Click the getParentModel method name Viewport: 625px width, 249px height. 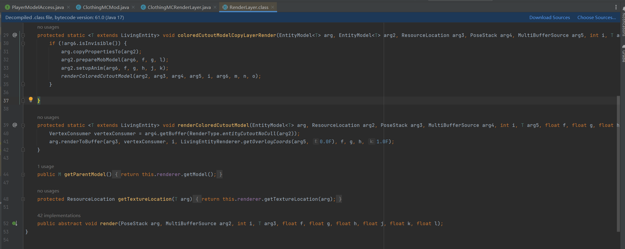(85, 175)
